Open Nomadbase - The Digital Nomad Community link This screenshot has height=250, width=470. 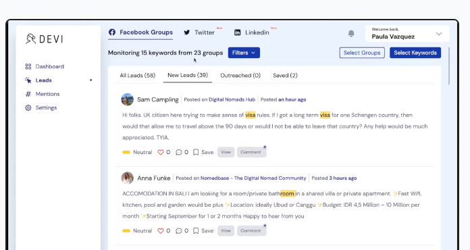[x=253, y=178]
